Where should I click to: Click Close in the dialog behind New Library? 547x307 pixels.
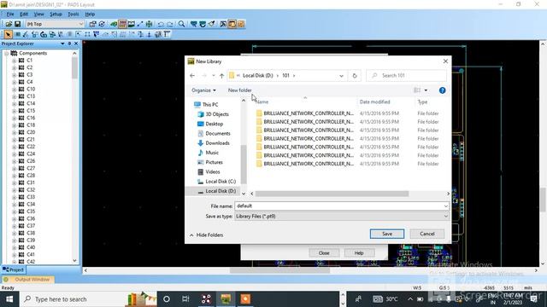click(x=324, y=253)
